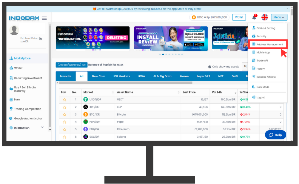Favorite the XRP/IDR star

[64, 107]
